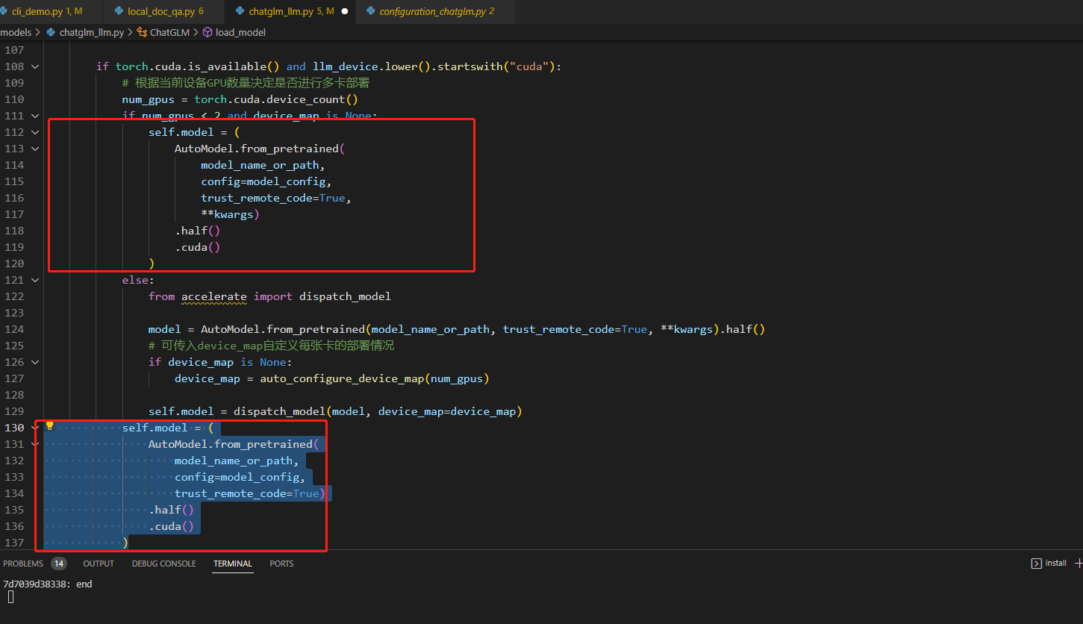Click '.cuda()' on line 136
The image size is (1083, 624).
tap(171, 526)
